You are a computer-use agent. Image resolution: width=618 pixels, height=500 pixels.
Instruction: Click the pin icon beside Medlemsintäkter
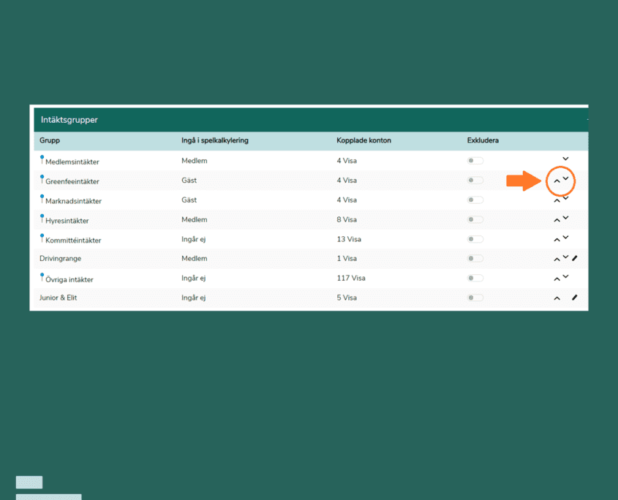(42, 159)
